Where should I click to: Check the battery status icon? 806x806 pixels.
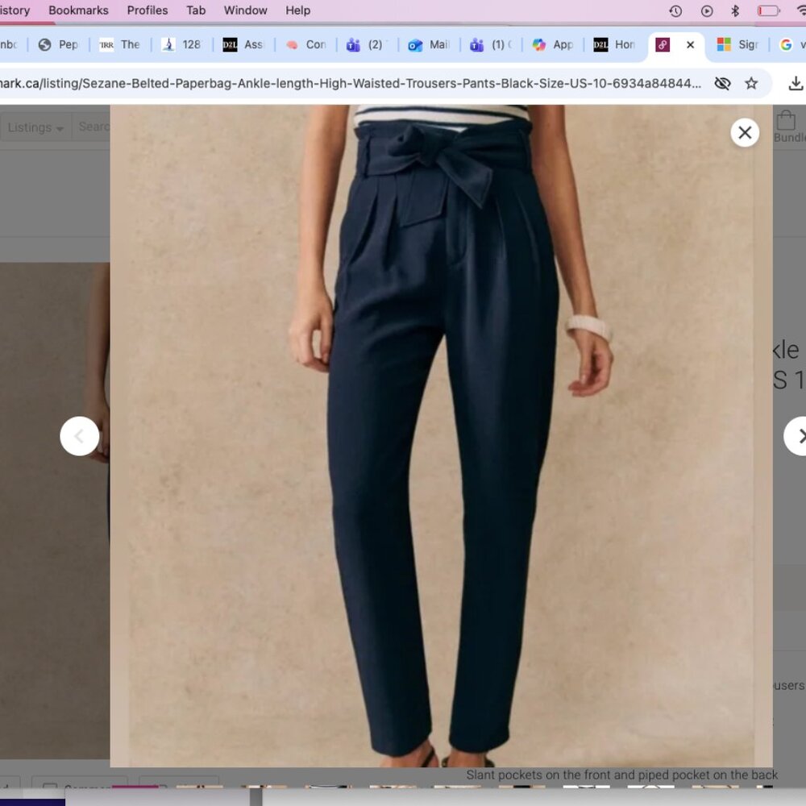coord(768,10)
